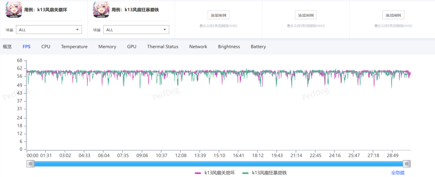
Task: Go to the Battery tab
Action: pos(258,47)
